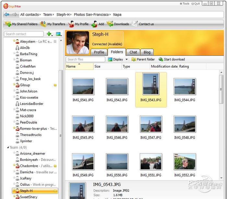This screenshot has height=199, width=227.
Task: Click the file list scroll-up arrow
Action: [221, 72]
